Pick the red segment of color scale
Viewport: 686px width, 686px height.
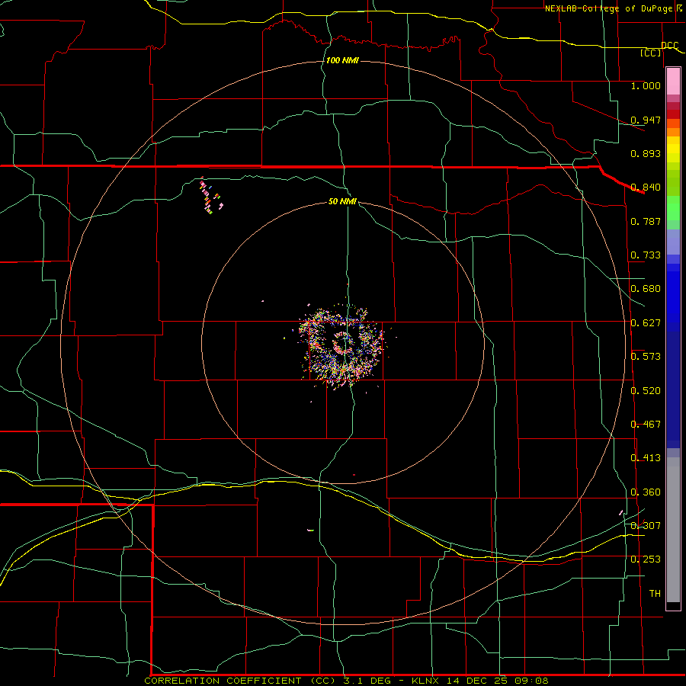pos(673,114)
